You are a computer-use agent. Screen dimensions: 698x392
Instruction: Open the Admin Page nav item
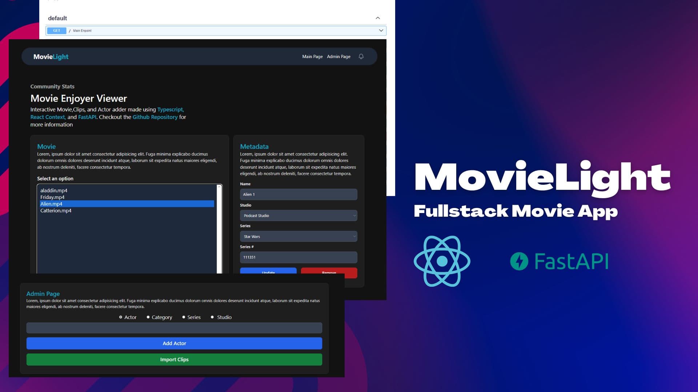click(x=338, y=57)
